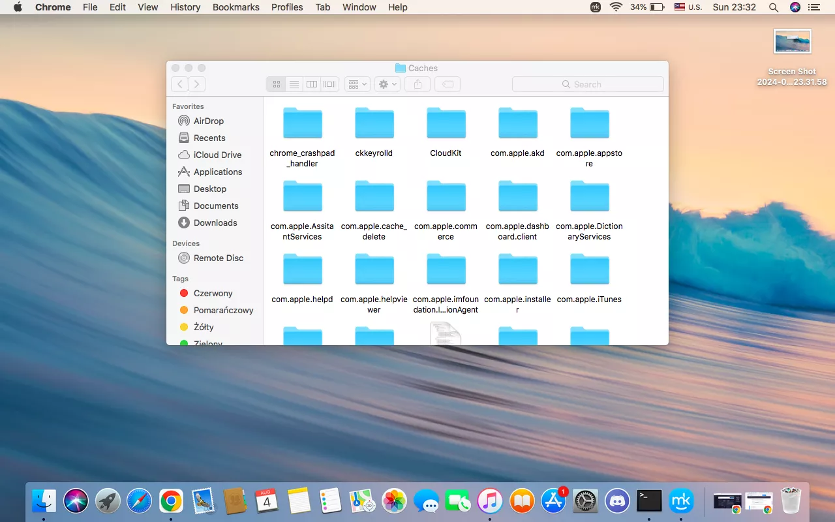This screenshot has width=835, height=522.
Task: Open Downloads from the sidebar
Action: pyautogui.click(x=215, y=223)
